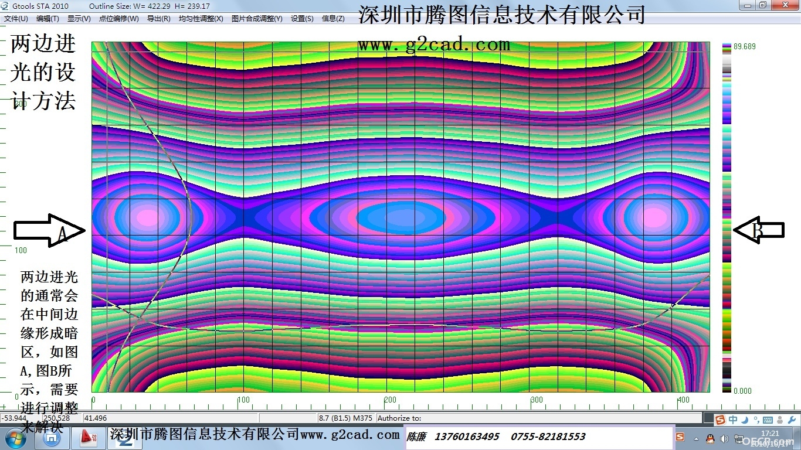This screenshot has width=801, height=450.
Task: Open the 显示(V) menu
Action: click(79, 19)
